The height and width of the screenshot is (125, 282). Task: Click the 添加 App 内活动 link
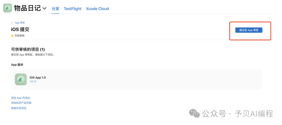[21, 98]
